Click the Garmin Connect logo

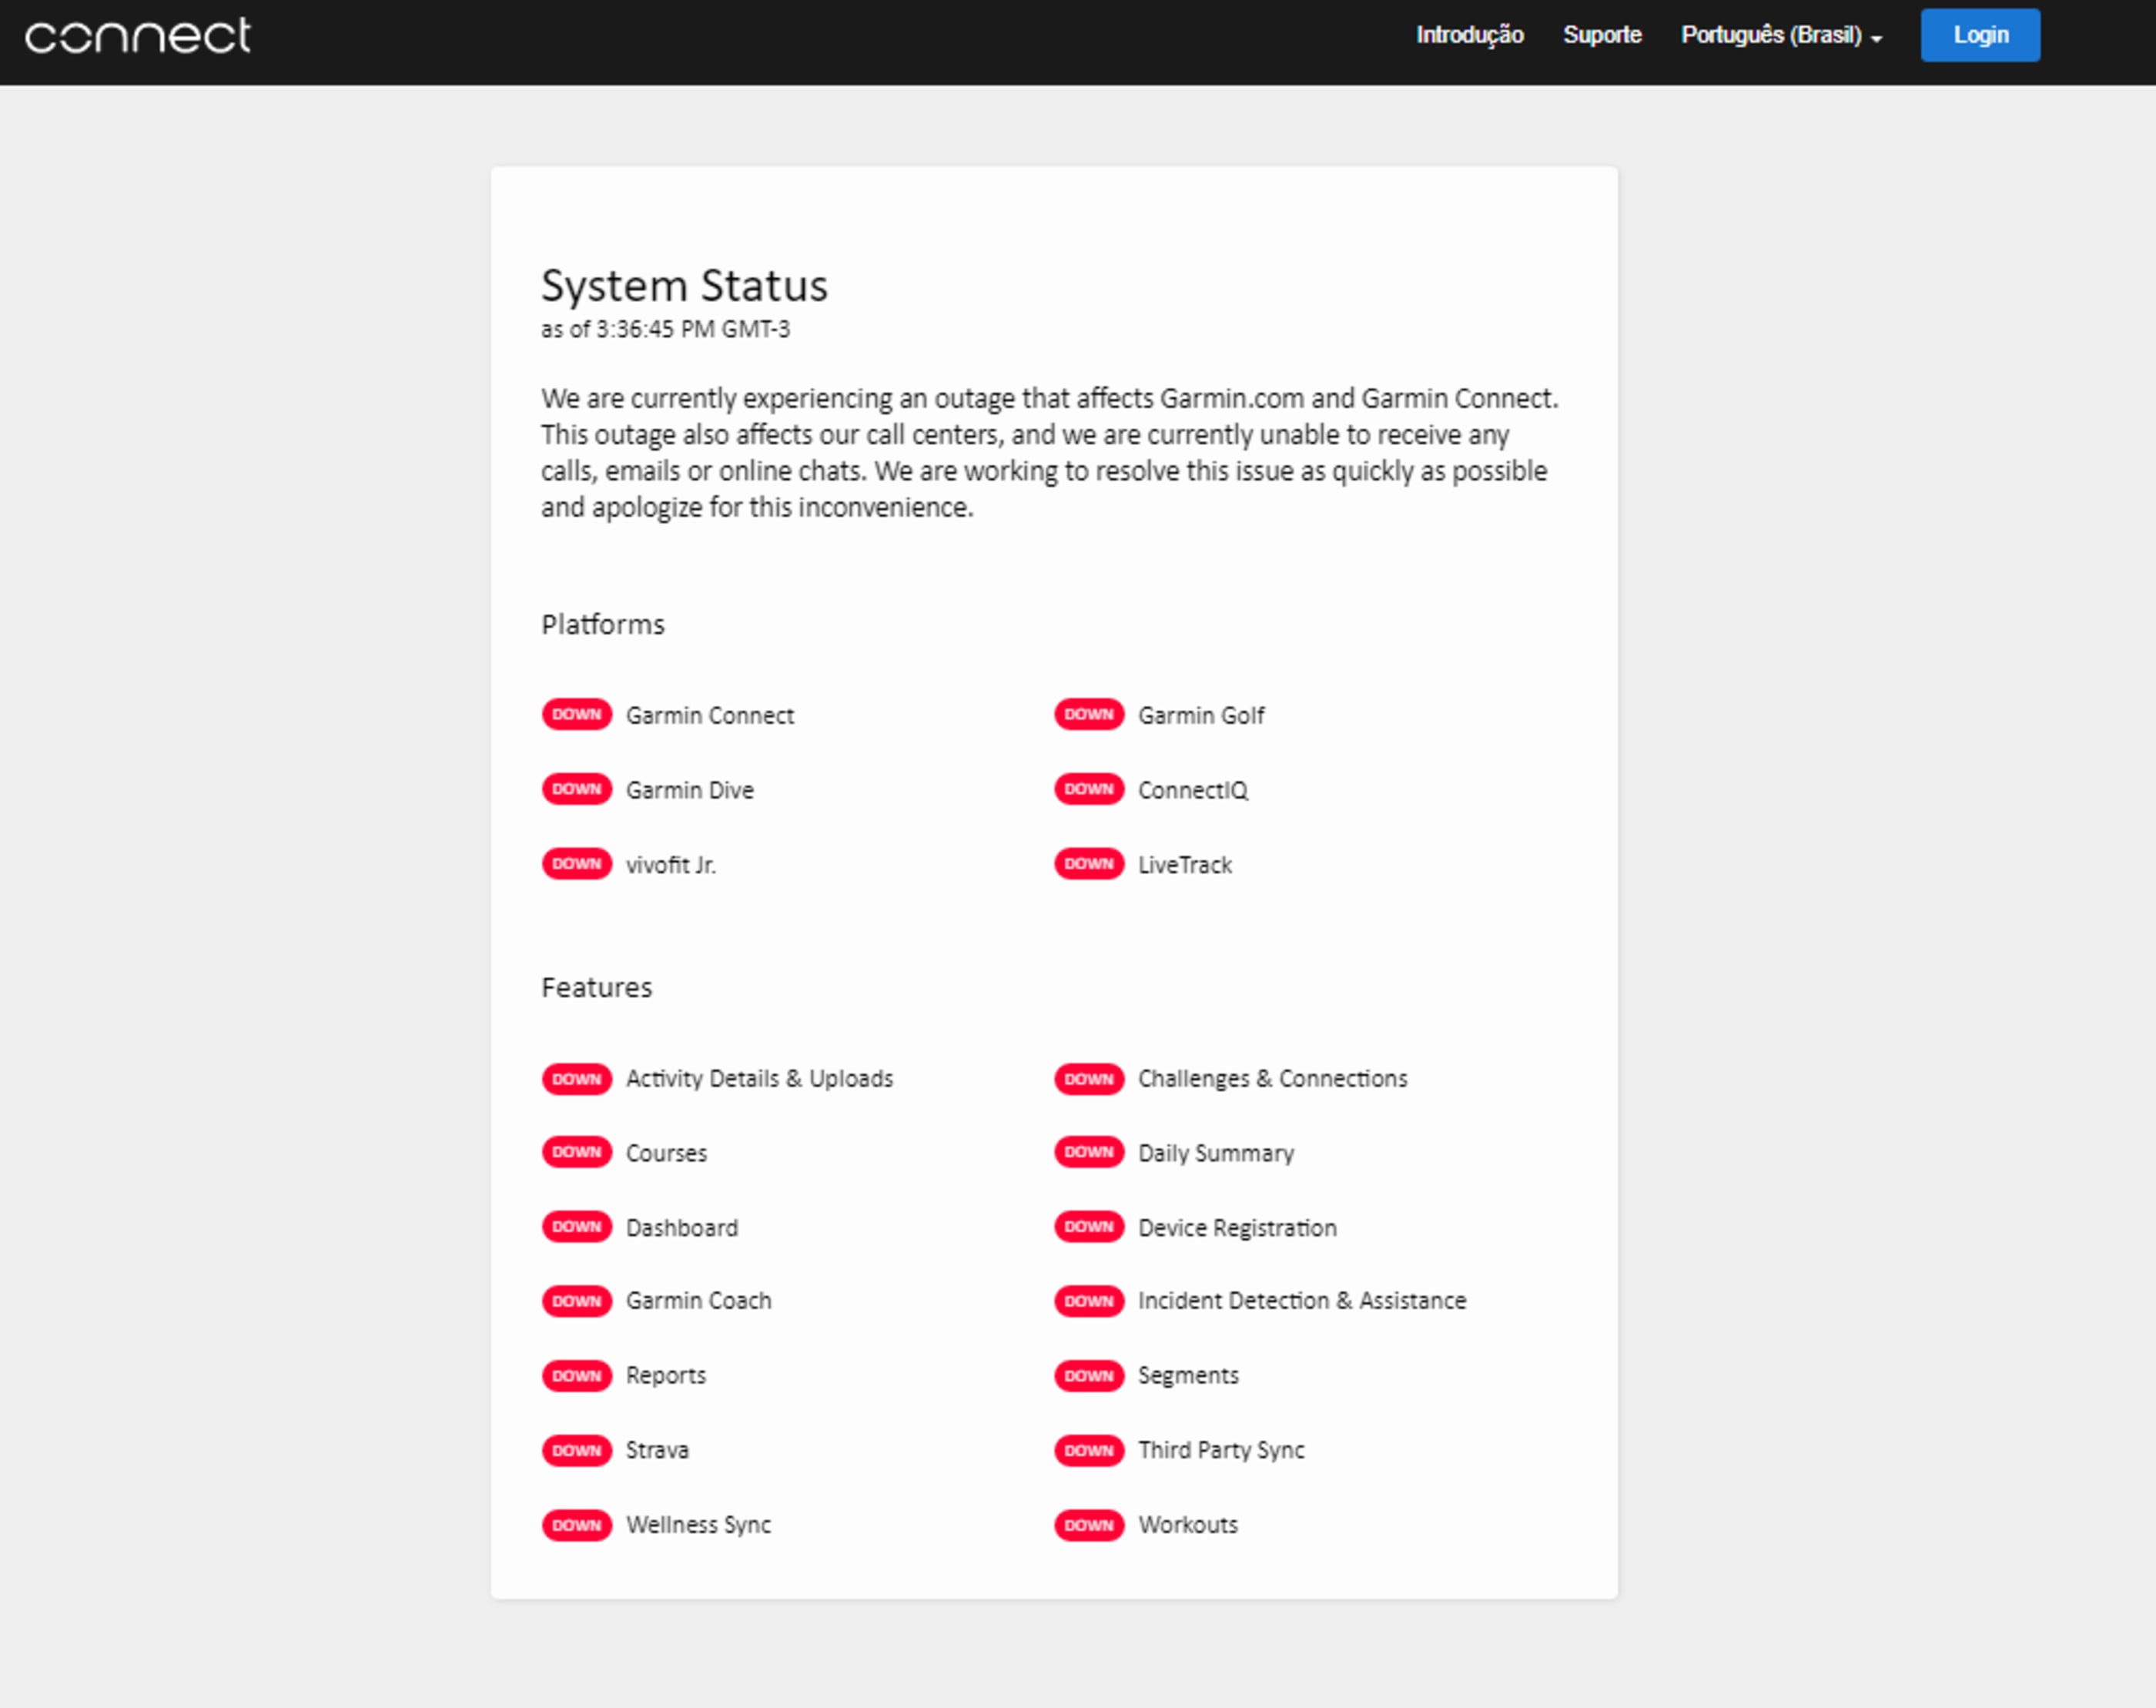[x=138, y=36]
